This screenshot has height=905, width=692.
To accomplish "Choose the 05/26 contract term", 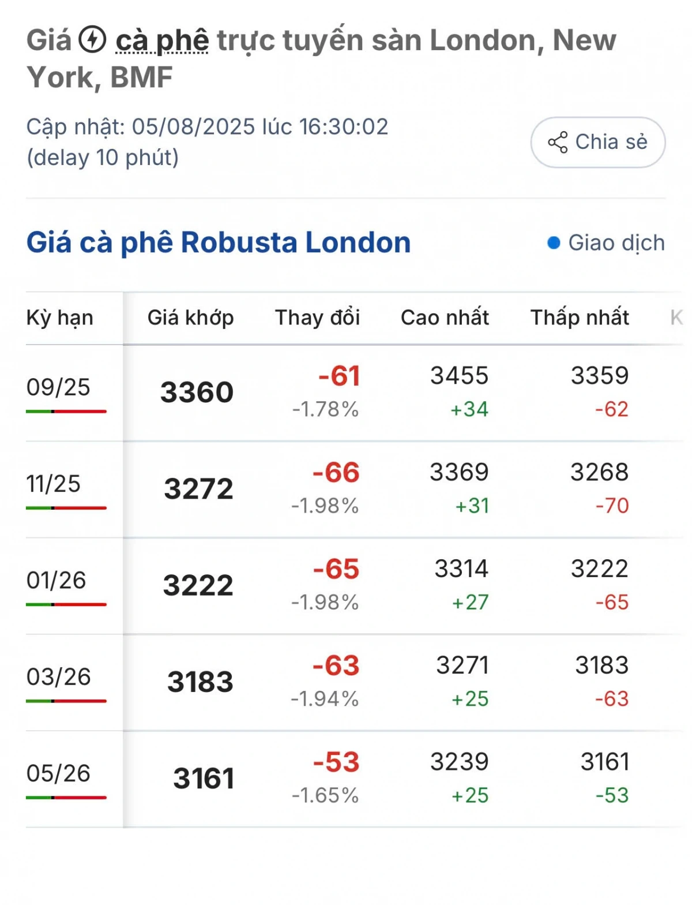I will click(58, 773).
